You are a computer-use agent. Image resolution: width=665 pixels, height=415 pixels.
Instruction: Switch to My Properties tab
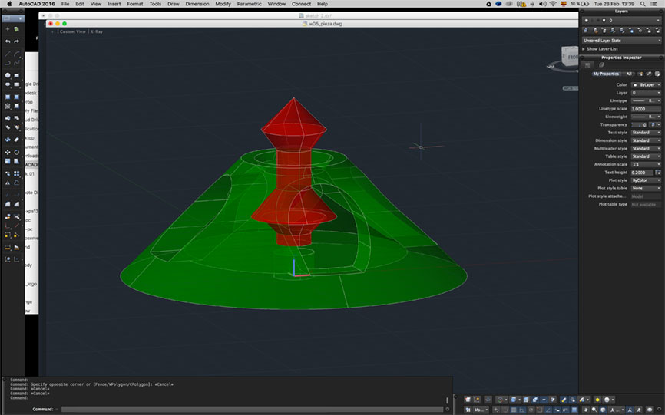[606, 74]
